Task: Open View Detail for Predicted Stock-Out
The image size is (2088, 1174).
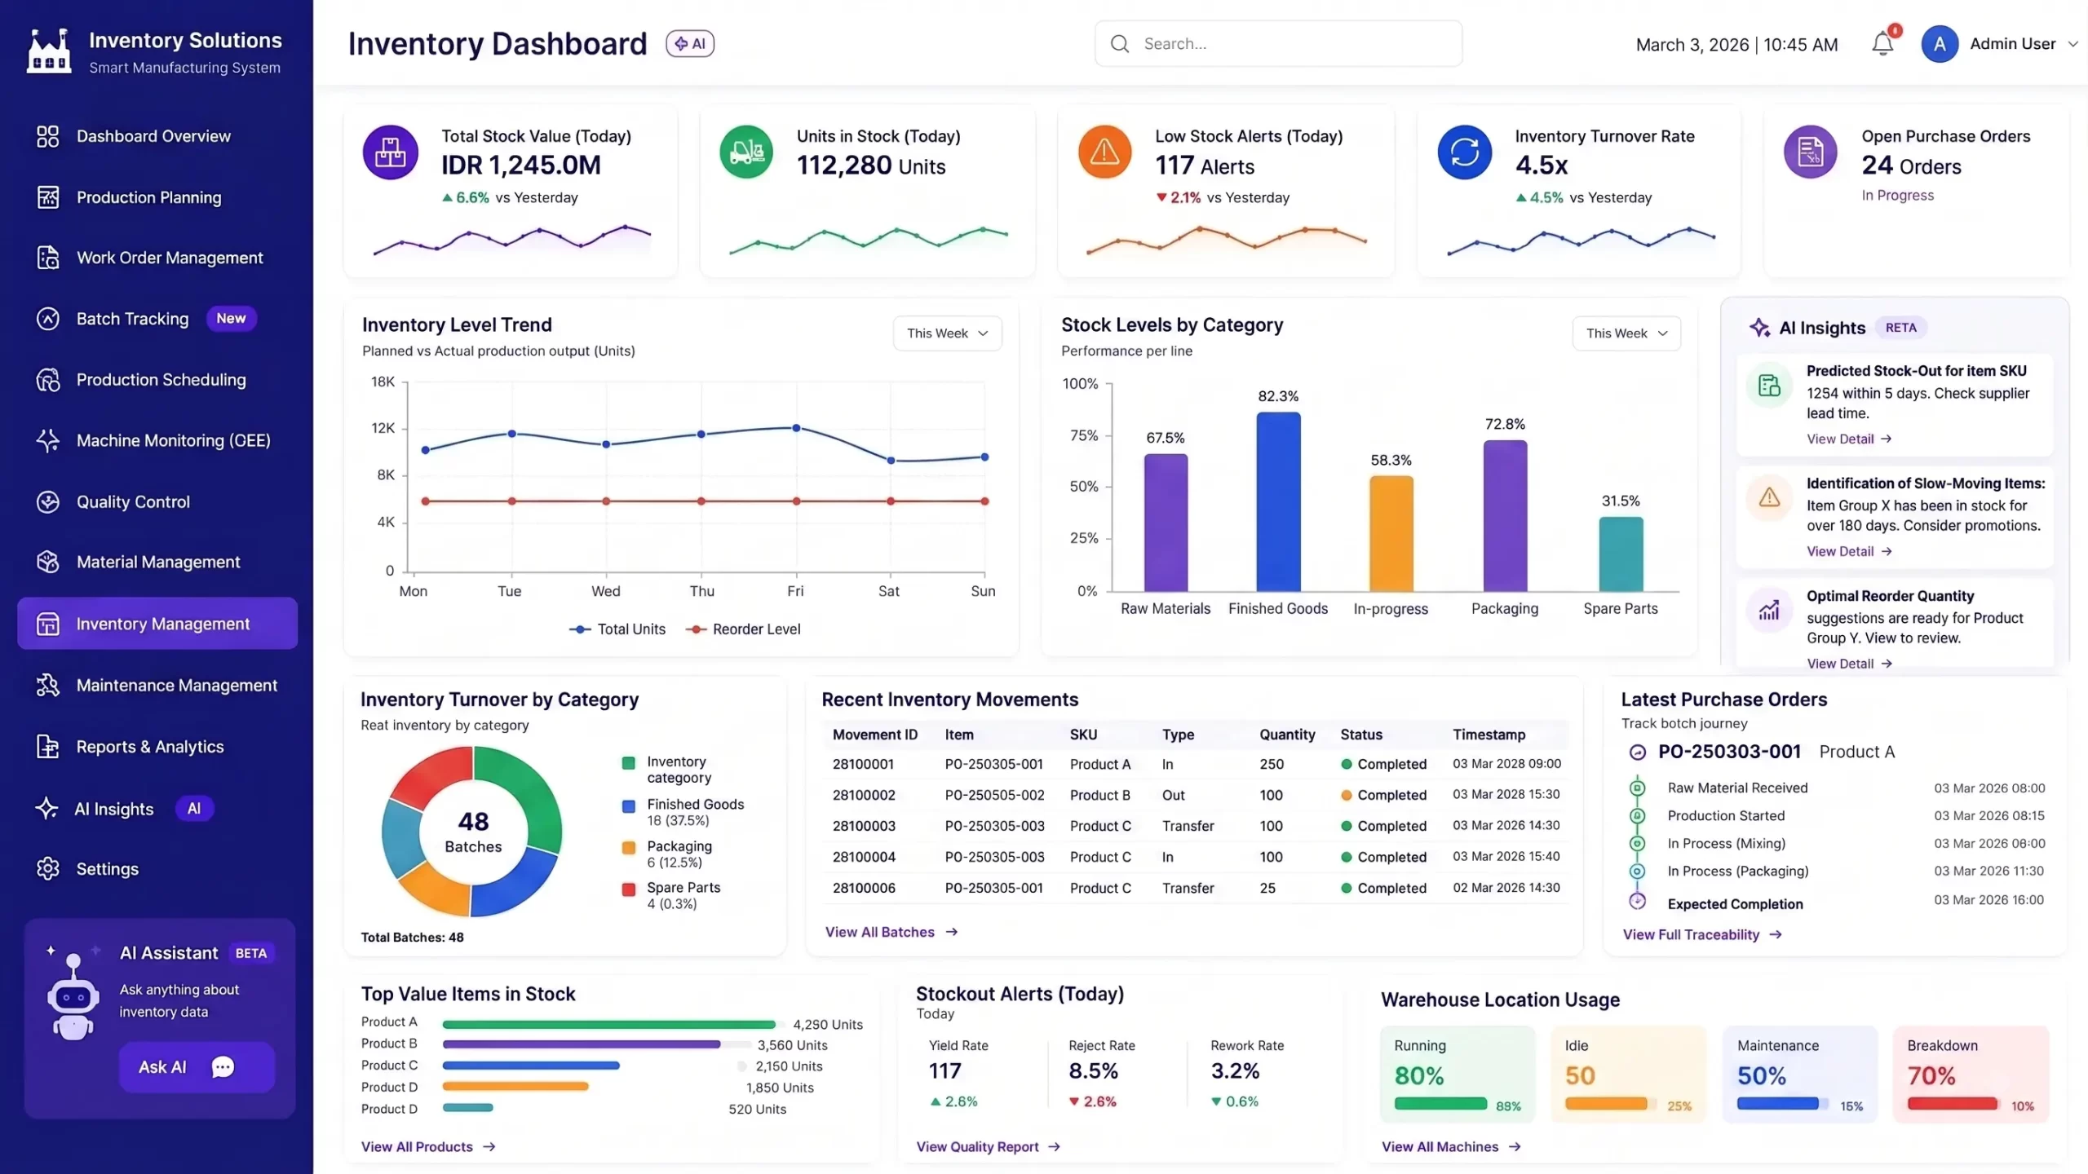Action: coord(1849,439)
